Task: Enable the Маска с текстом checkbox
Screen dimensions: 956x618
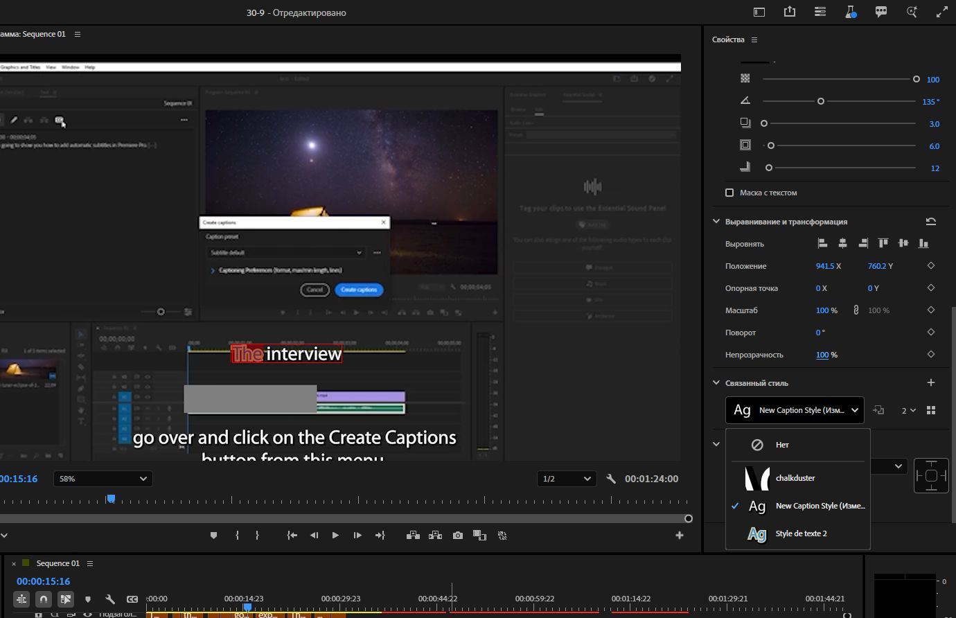Action: click(x=729, y=193)
